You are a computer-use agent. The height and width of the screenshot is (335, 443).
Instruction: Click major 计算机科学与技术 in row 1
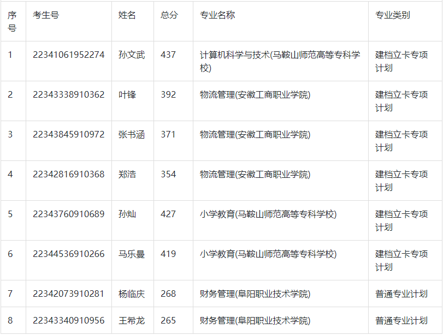coord(280,61)
